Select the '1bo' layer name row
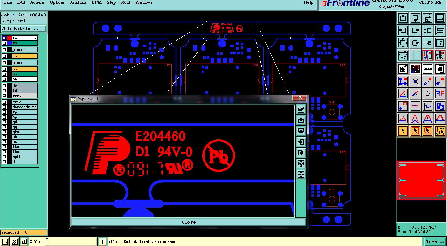 point(25,152)
